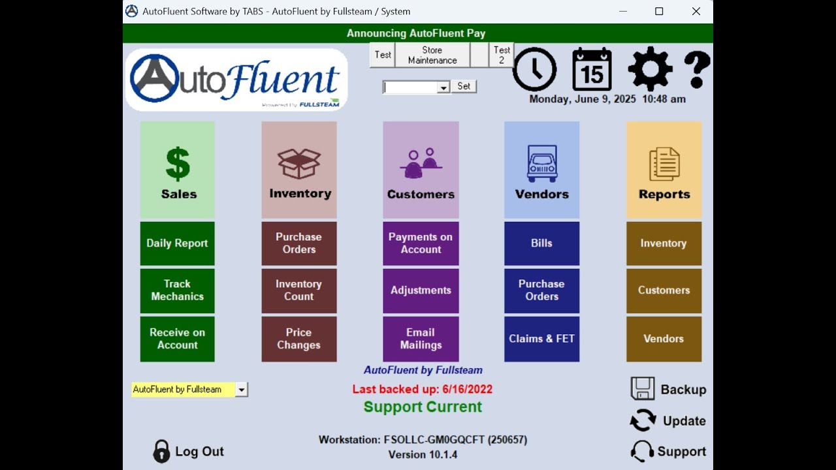Open Receive on Account
This screenshot has height=470, width=836.
177,339
